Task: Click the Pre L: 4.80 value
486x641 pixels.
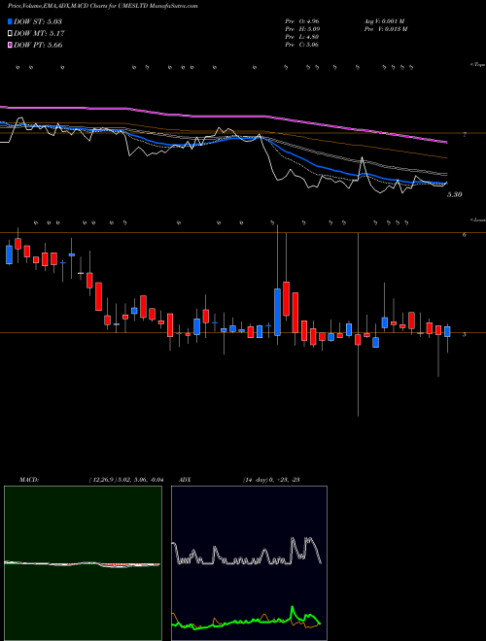Action: (302, 37)
